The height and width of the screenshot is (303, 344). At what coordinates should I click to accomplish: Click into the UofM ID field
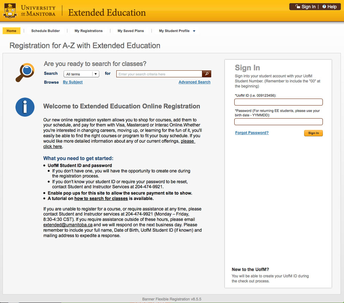pos(278,102)
